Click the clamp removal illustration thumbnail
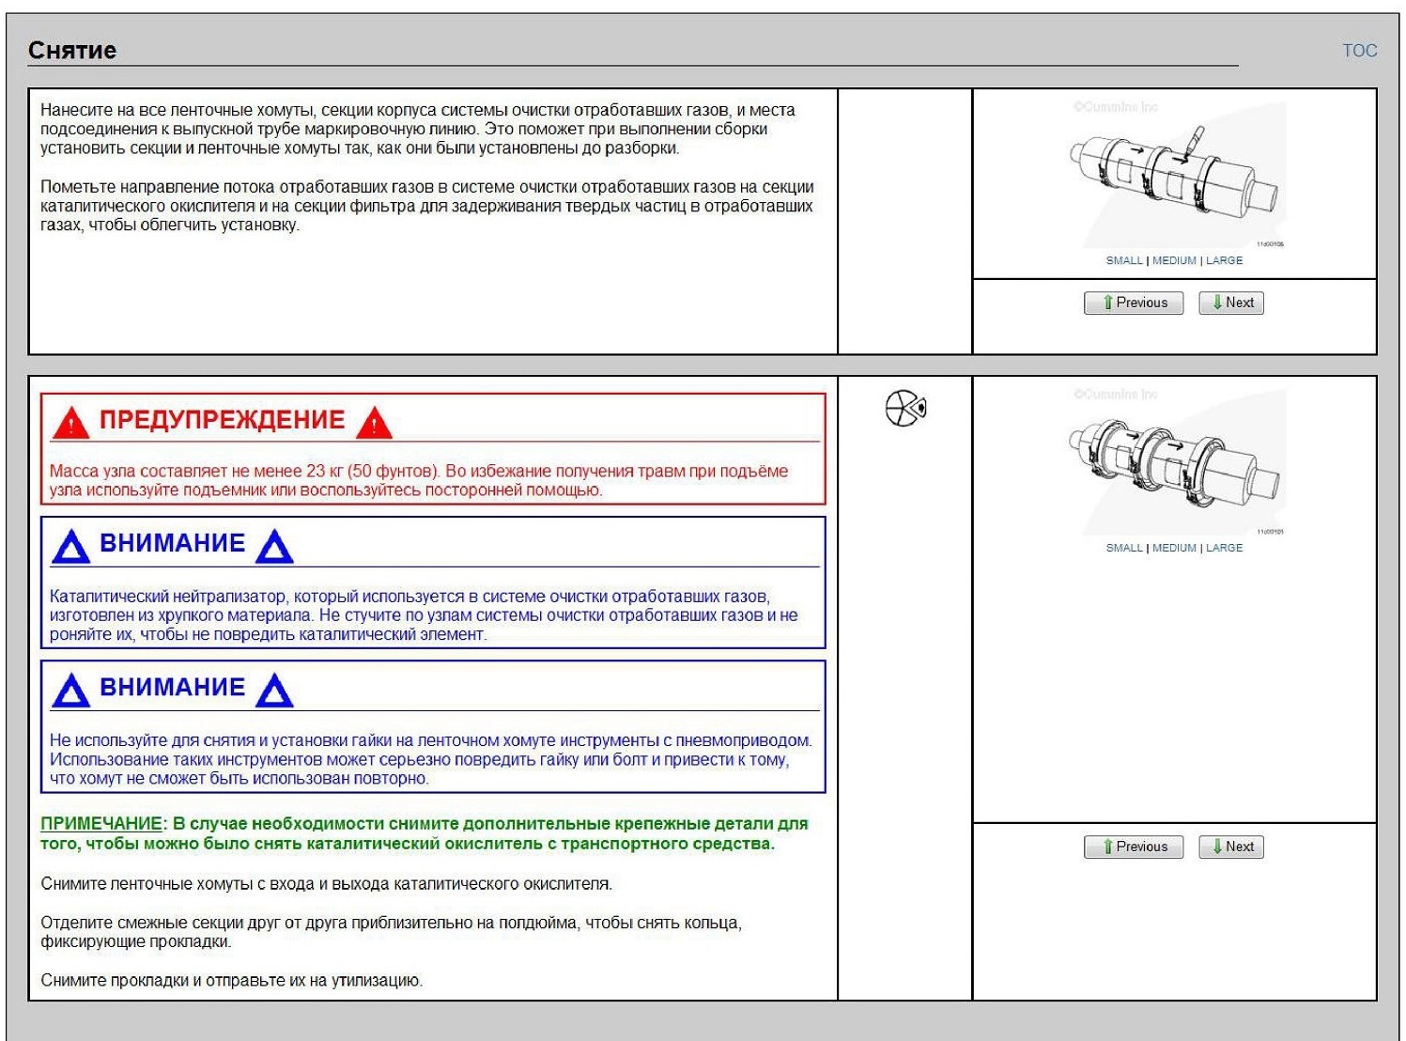The height and width of the screenshot is (1041, 1406). pyautogui.click(x=1175, y=461)
